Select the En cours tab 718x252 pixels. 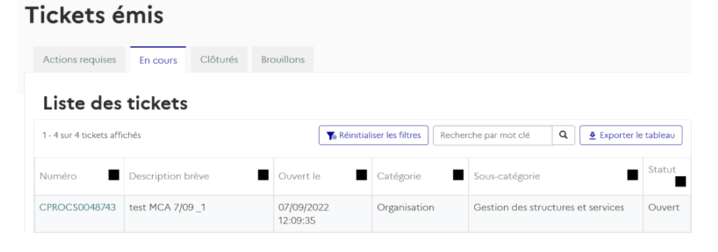point(158,60)
